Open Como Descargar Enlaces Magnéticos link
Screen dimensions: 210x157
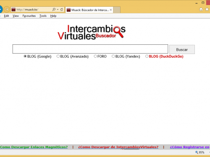point(34,147)
